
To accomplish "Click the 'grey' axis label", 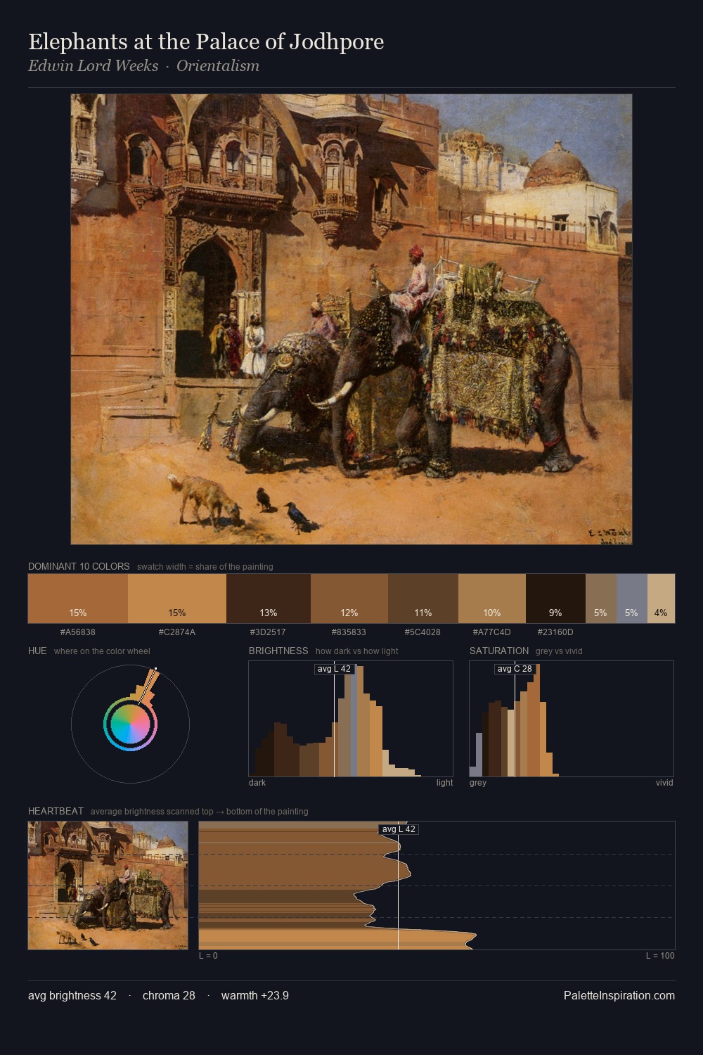I will click(478, 783).
